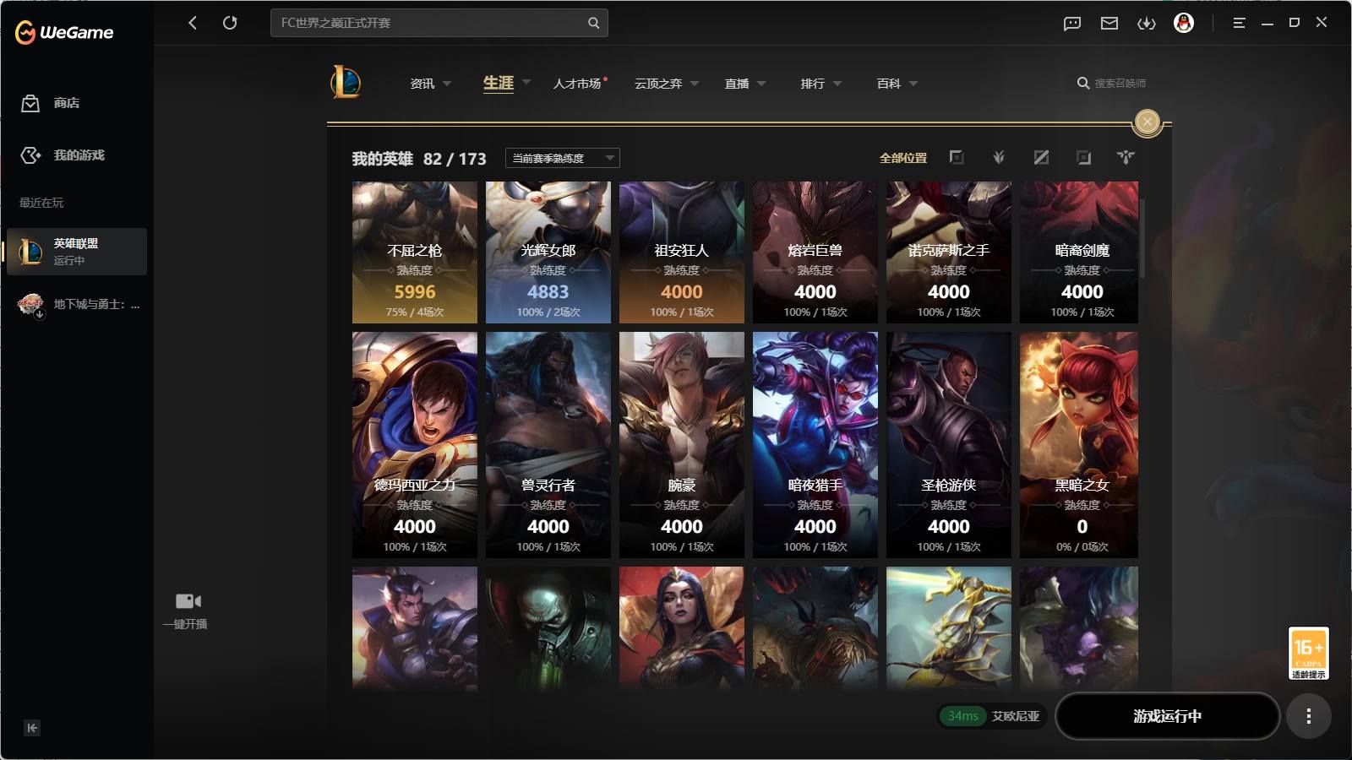Open 我的游戏 in the sidebar
This screenshot has width=1352, height=760.
(63, 155)
